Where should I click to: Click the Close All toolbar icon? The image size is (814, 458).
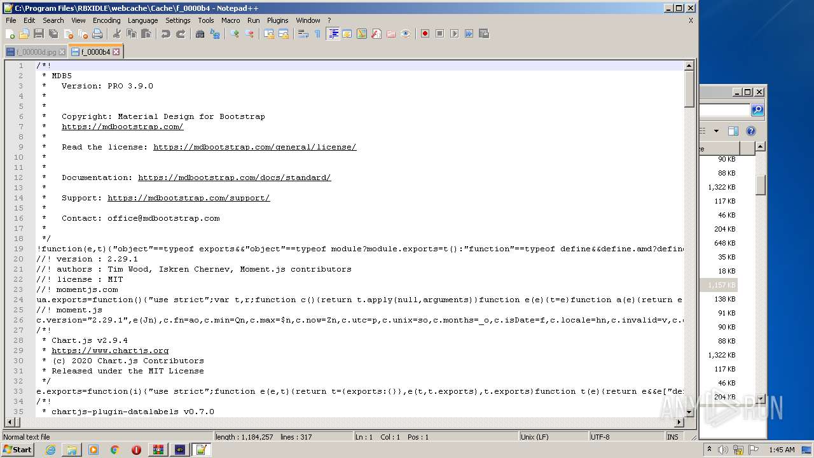pos(83,34)
